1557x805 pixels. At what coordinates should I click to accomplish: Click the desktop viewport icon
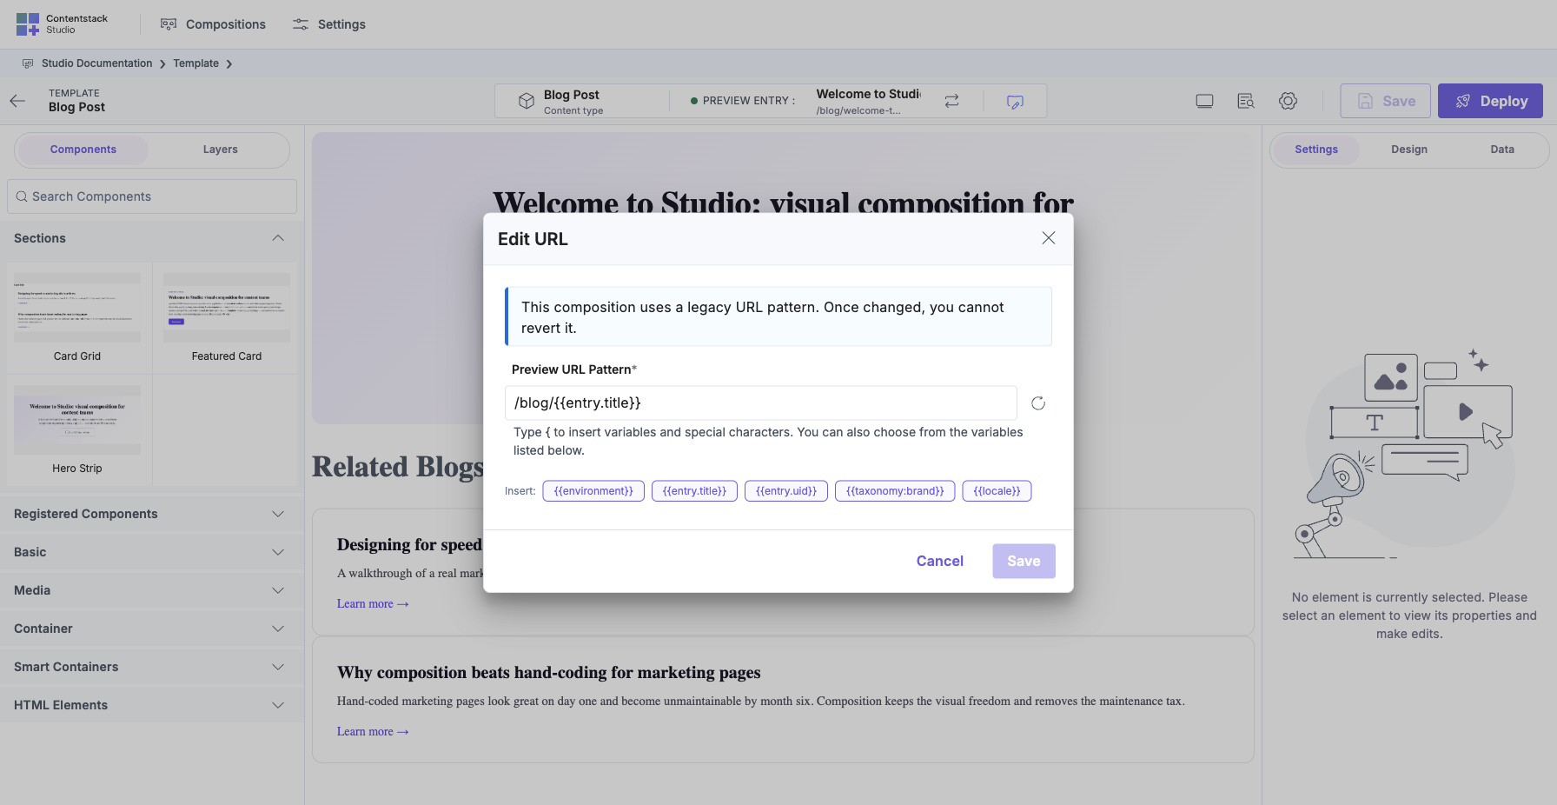[1204, 101]
